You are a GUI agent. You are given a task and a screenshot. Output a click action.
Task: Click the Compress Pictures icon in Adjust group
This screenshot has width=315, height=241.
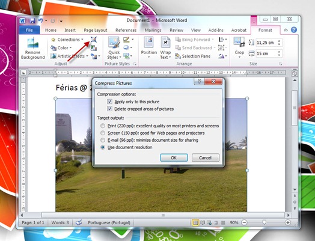(94, 39)
